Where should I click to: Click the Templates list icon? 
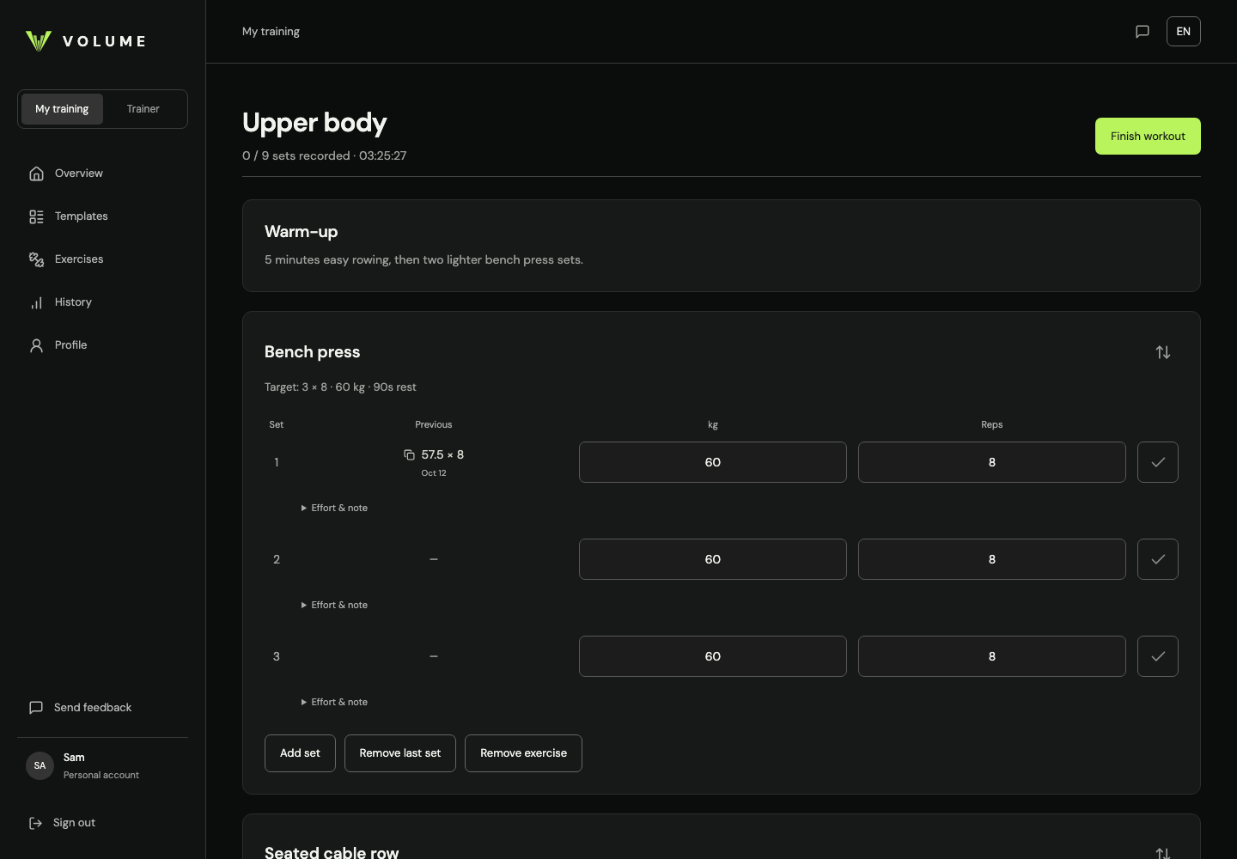point(36,216)
